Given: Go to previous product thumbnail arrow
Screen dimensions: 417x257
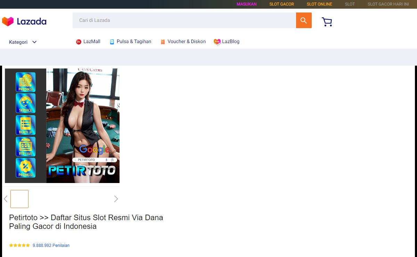Looking at the screenshot, I should [6, 199].
